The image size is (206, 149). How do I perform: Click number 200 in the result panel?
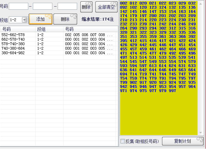pos(153,16)
